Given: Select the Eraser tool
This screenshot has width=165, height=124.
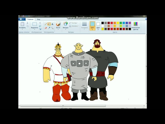Looking at the screenshot, I should 46,28.
